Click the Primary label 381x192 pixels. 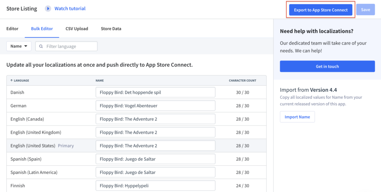[66, 146]
